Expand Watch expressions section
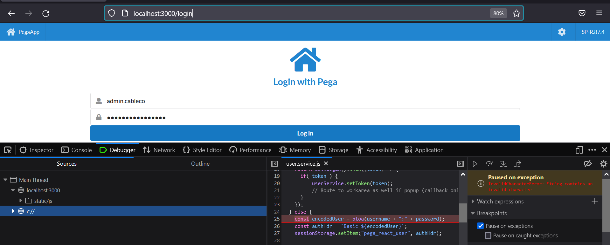Image resolution: width=610 pixels, height=245 pixels. 473,202
